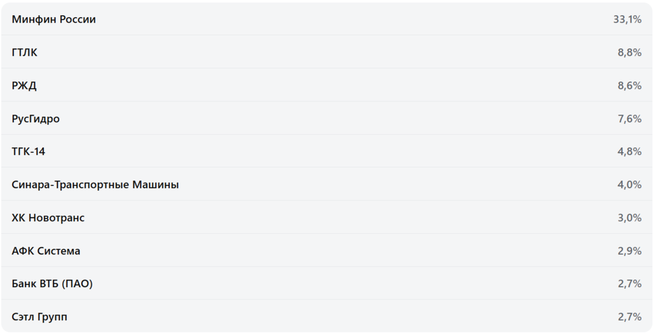655x334 pixels.
Task: Click the 7,6% share percentage
Action: (629, 119)
